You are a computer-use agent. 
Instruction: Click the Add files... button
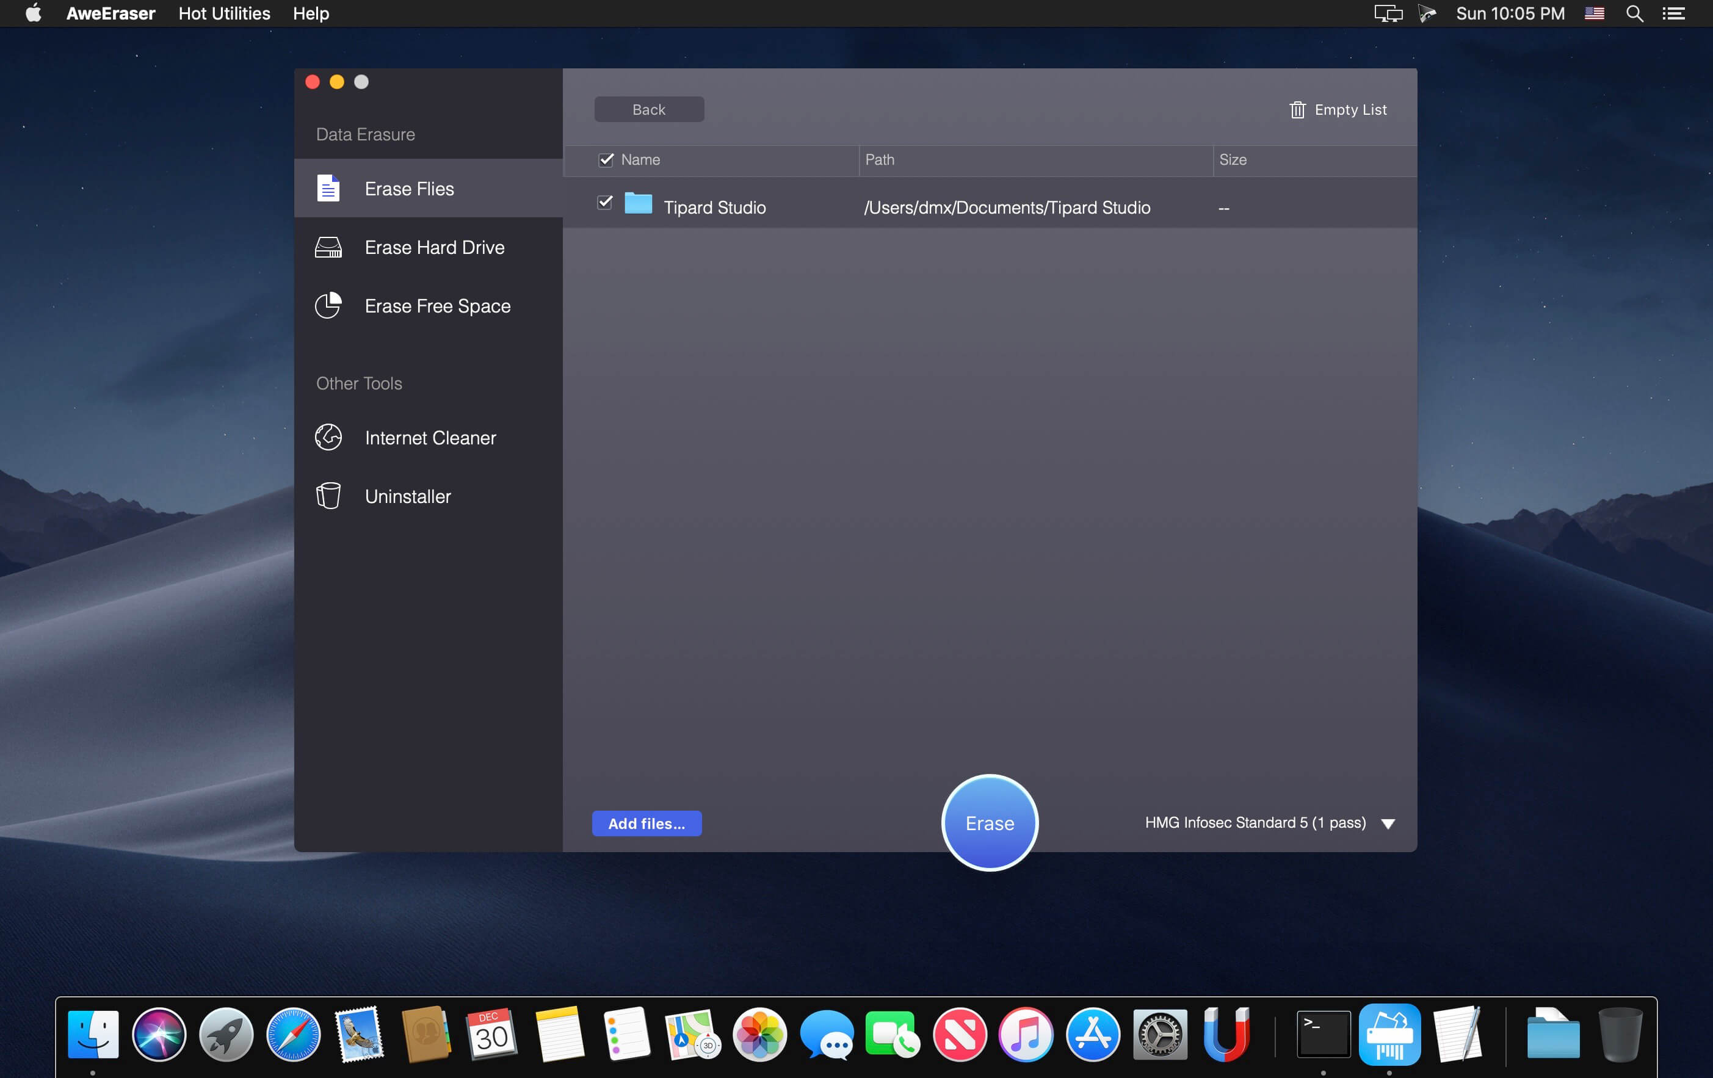tap(646, 823)
